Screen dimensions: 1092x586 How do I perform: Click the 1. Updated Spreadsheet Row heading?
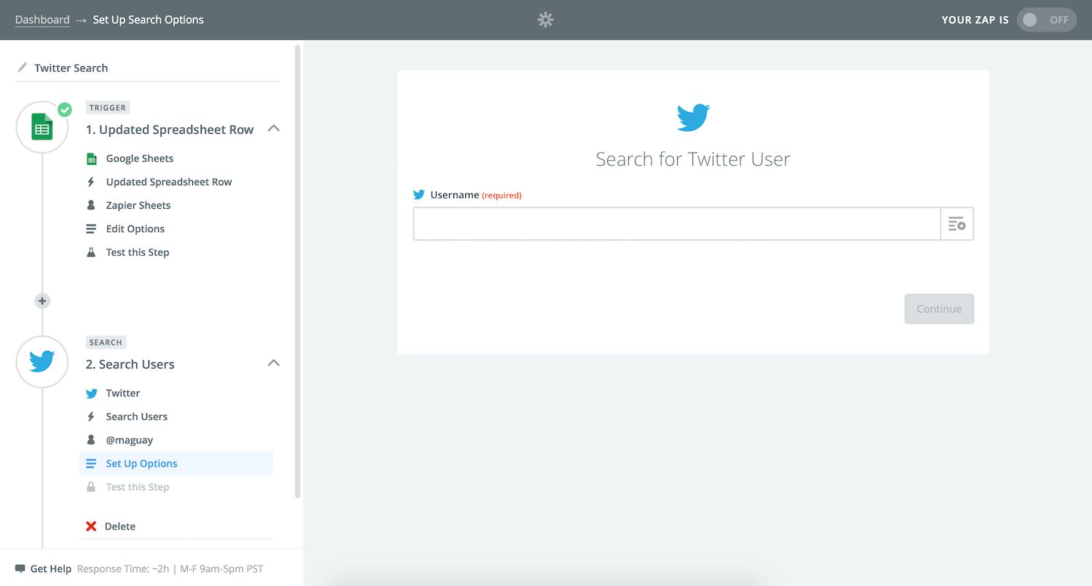tap(170, 129)
